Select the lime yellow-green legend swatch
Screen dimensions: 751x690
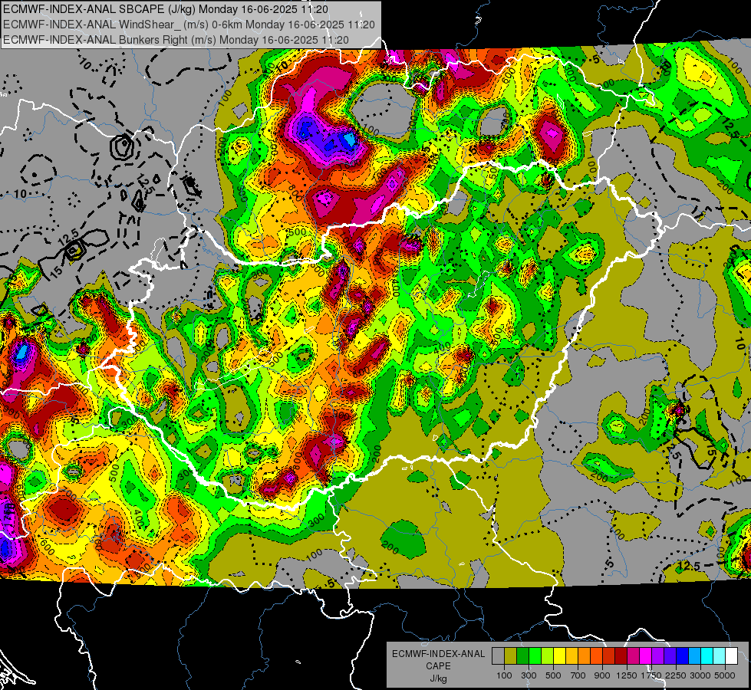tap(547, 656)
